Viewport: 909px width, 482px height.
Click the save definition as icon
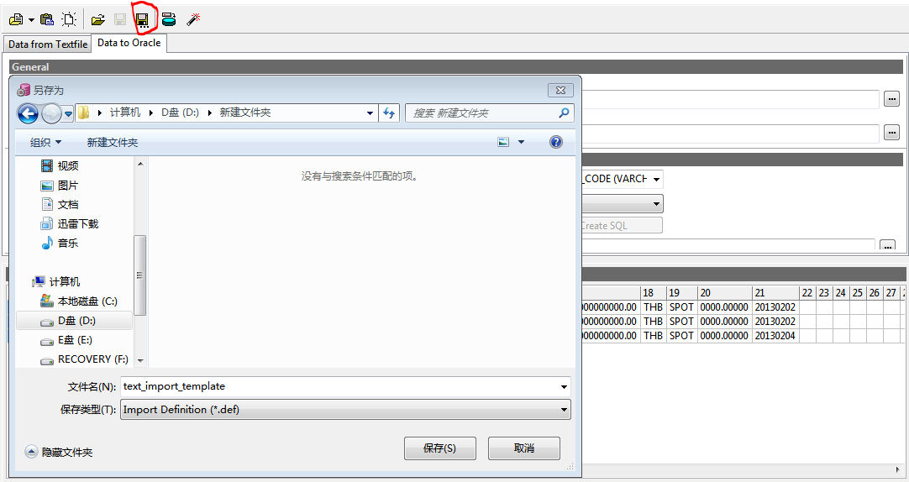pyautogui.click(x=142, y=20)
